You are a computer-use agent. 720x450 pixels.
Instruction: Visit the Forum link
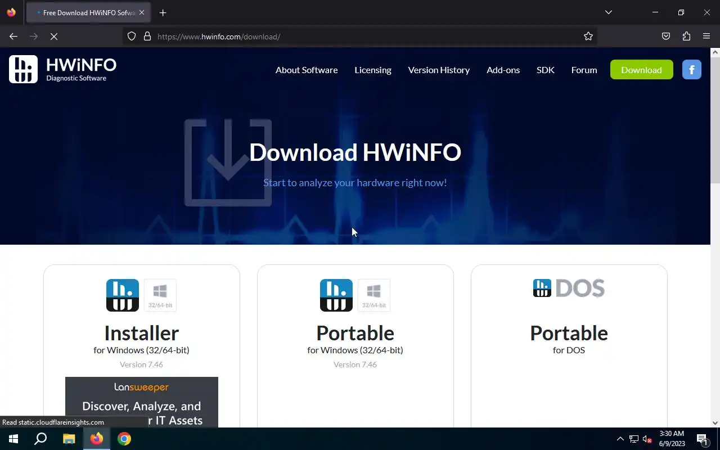pyautogui.click(x=584, y=70)
